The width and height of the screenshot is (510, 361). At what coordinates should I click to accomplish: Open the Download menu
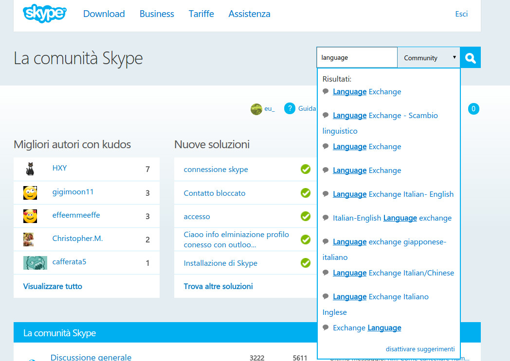point(104,14)
